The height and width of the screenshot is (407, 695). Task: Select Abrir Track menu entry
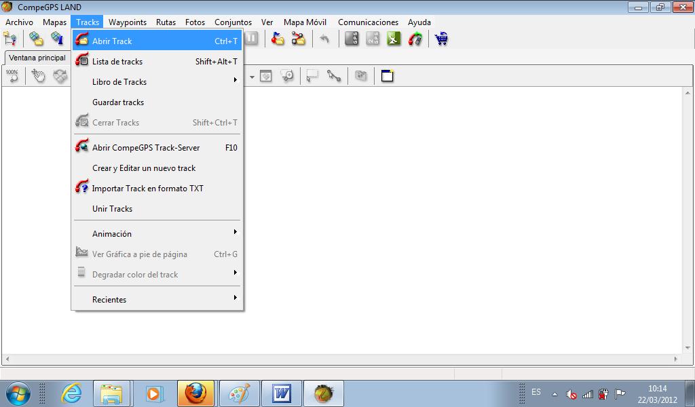pyautogui.click(x=157, y=41)
